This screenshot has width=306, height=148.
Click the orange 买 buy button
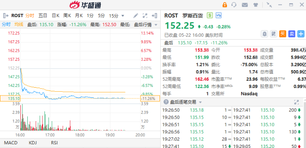pos(283,34)
